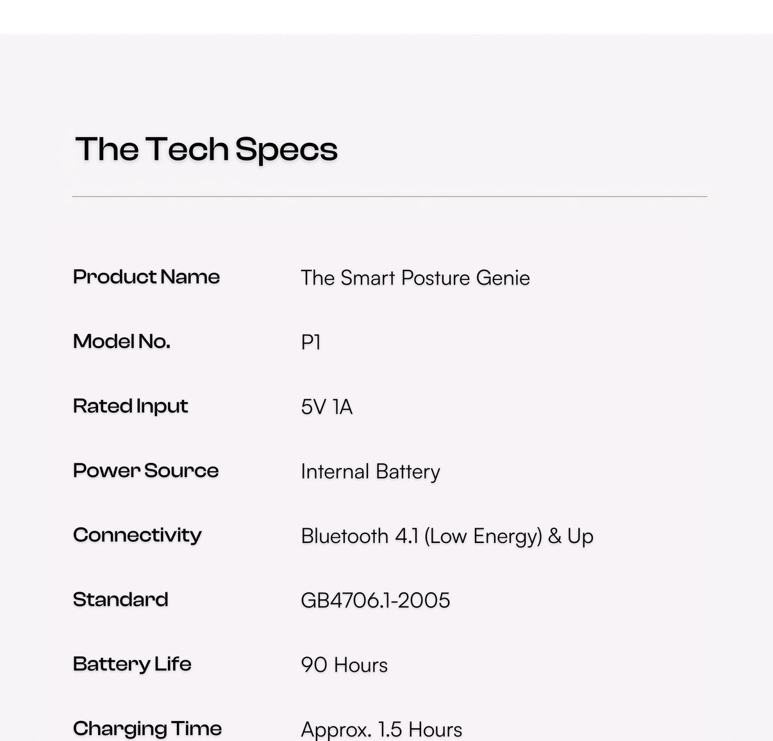Click the 'Approx. 1.5 Hours' value
This screenshot has width=773, height=741.
381,729
